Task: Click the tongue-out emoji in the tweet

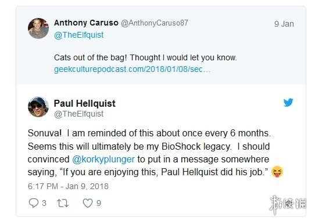Action: [277, 172]
